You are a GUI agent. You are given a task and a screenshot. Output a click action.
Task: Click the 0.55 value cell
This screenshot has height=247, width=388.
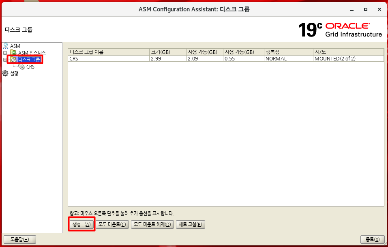(x=244, y=59)
